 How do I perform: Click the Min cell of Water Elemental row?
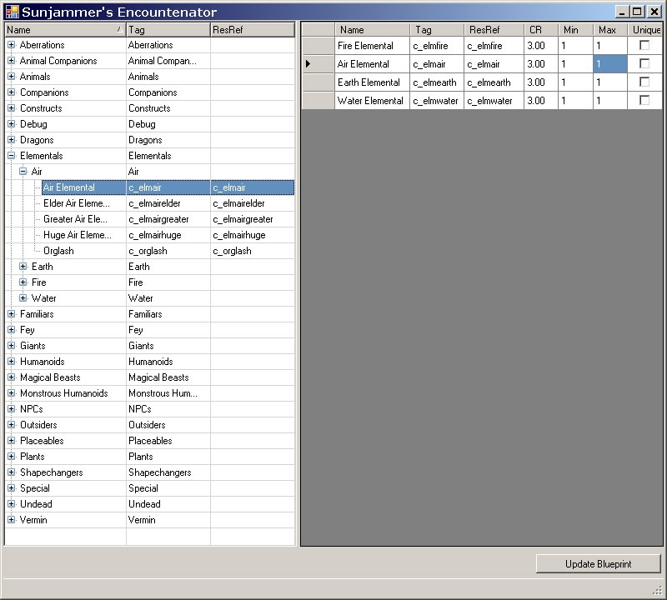[x=575, y=101]
